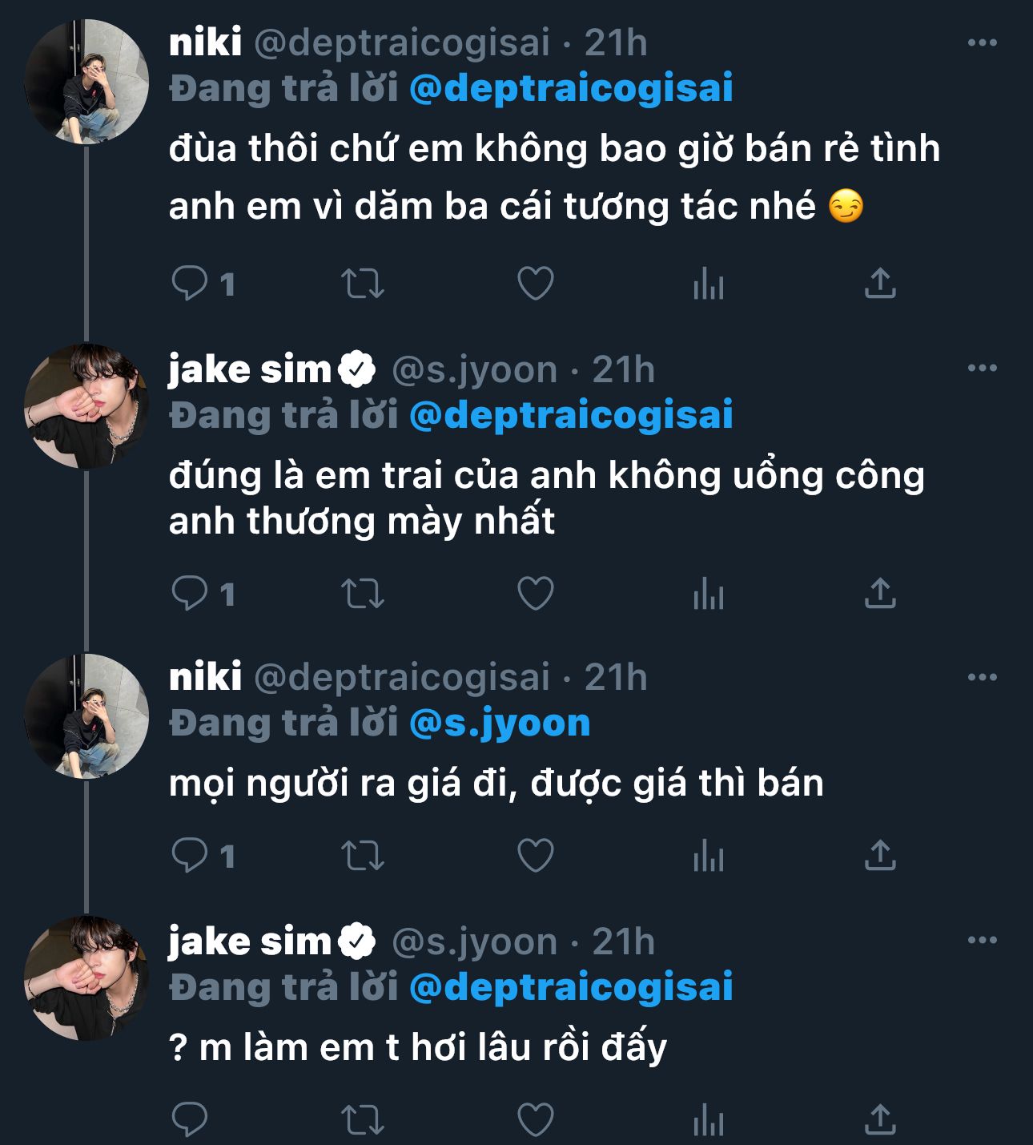1033x1145 pixels.
Task: Open jake sim's avatar on the last tweet
Action: click(x=86, y=978)
